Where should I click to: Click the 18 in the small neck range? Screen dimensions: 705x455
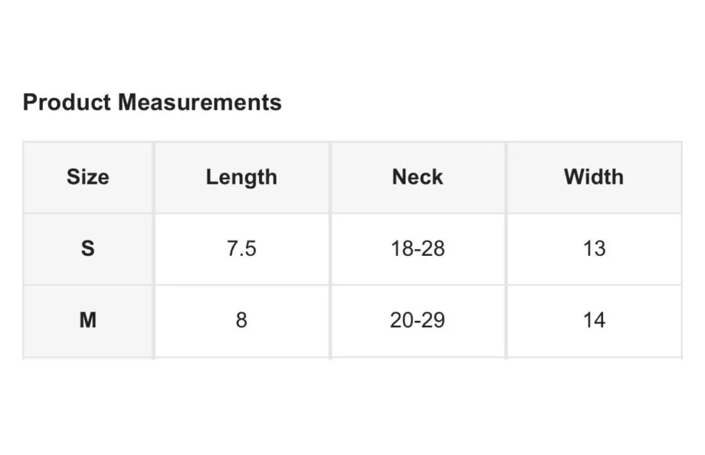402,249
